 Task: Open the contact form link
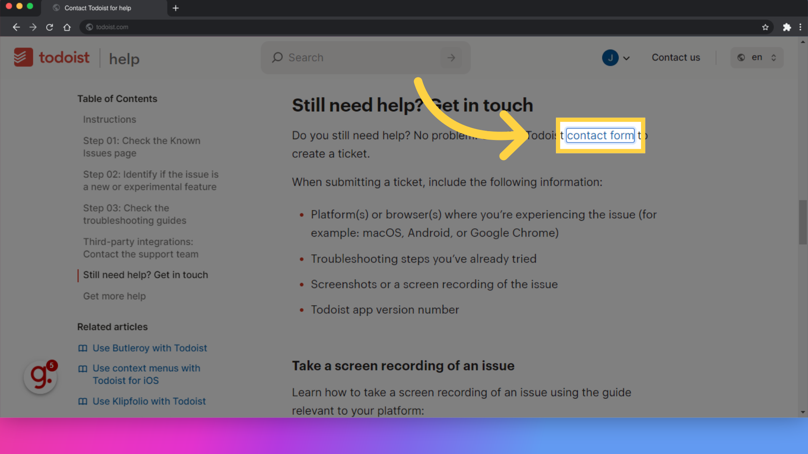600,135
